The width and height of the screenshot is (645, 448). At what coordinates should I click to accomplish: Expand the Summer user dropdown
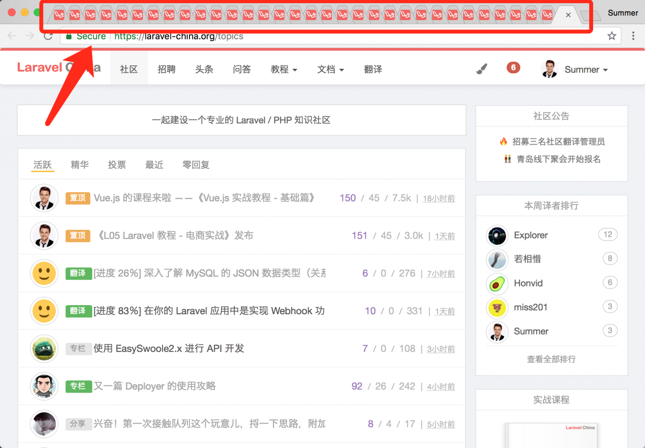[586, 70]
